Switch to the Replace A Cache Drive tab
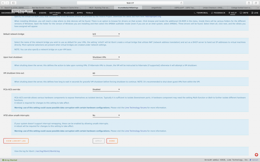 pyautogui.click(x=71, y=8)
